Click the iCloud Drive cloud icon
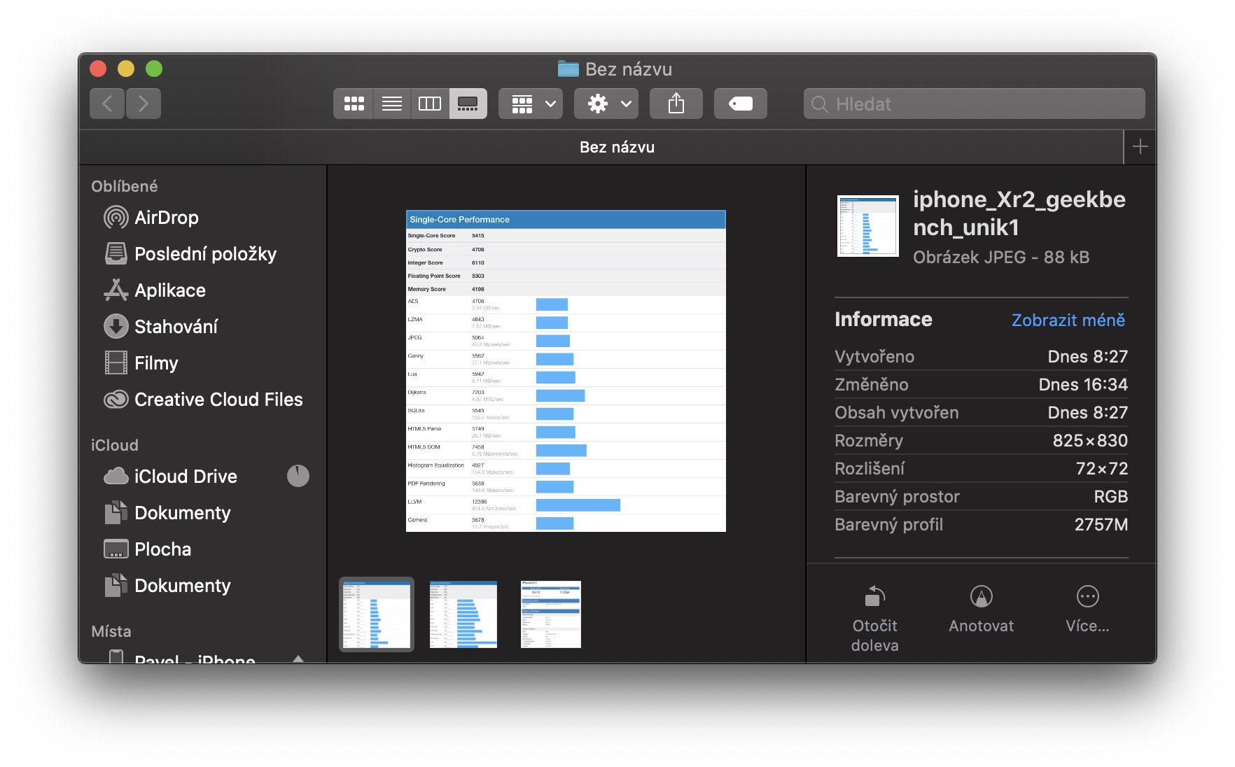Image resolution: width=1235 pixels, height=767 pixels. point(116,476)
